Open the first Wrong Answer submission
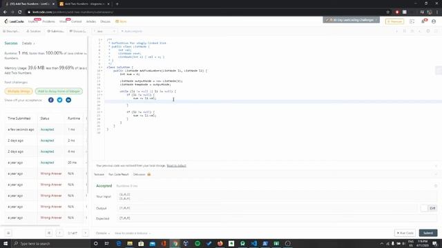This screenshot has width=442, height=248. 50,174
